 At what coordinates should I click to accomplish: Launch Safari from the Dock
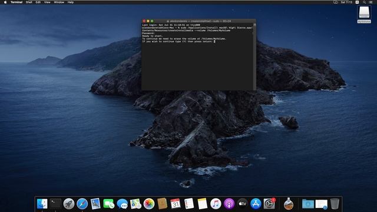pos(82,204)
